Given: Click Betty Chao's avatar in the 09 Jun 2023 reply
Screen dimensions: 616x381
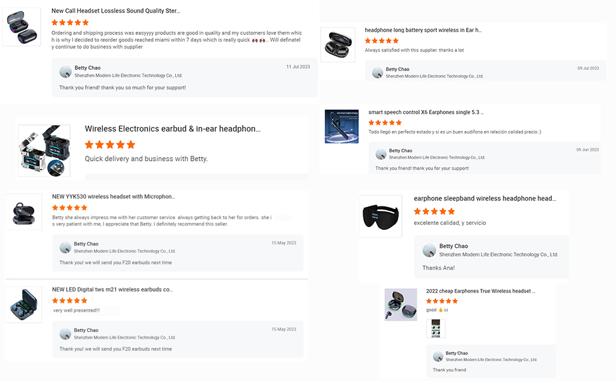Looking at the screenshot, I should point(381,154).
